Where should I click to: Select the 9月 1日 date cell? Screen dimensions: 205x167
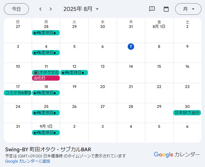(x=46, y=127)
